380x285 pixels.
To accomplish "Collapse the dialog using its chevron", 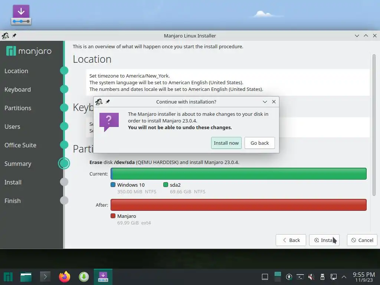I will point(265,102).
